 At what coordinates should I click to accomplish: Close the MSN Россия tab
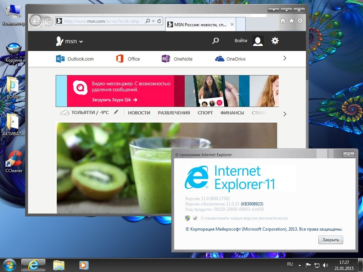pos(232,24)
